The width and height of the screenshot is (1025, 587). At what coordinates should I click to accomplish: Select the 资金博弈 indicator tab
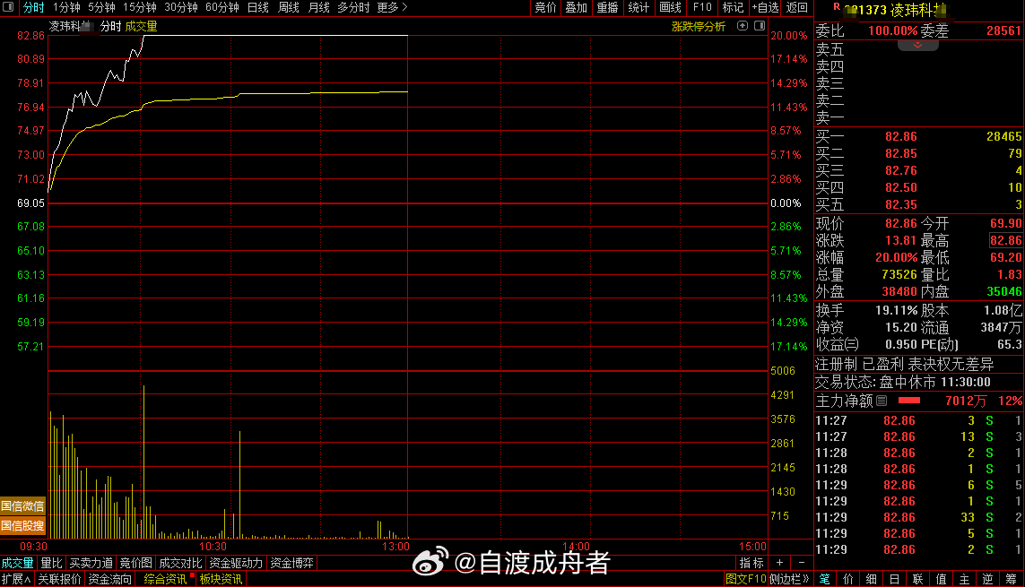291,563
